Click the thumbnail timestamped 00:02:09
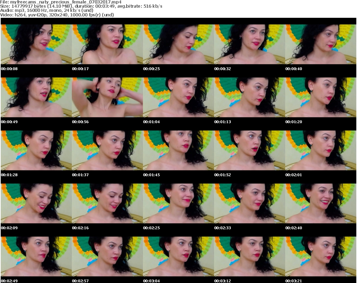The image size is (357, 283). [x=36, y=203]
